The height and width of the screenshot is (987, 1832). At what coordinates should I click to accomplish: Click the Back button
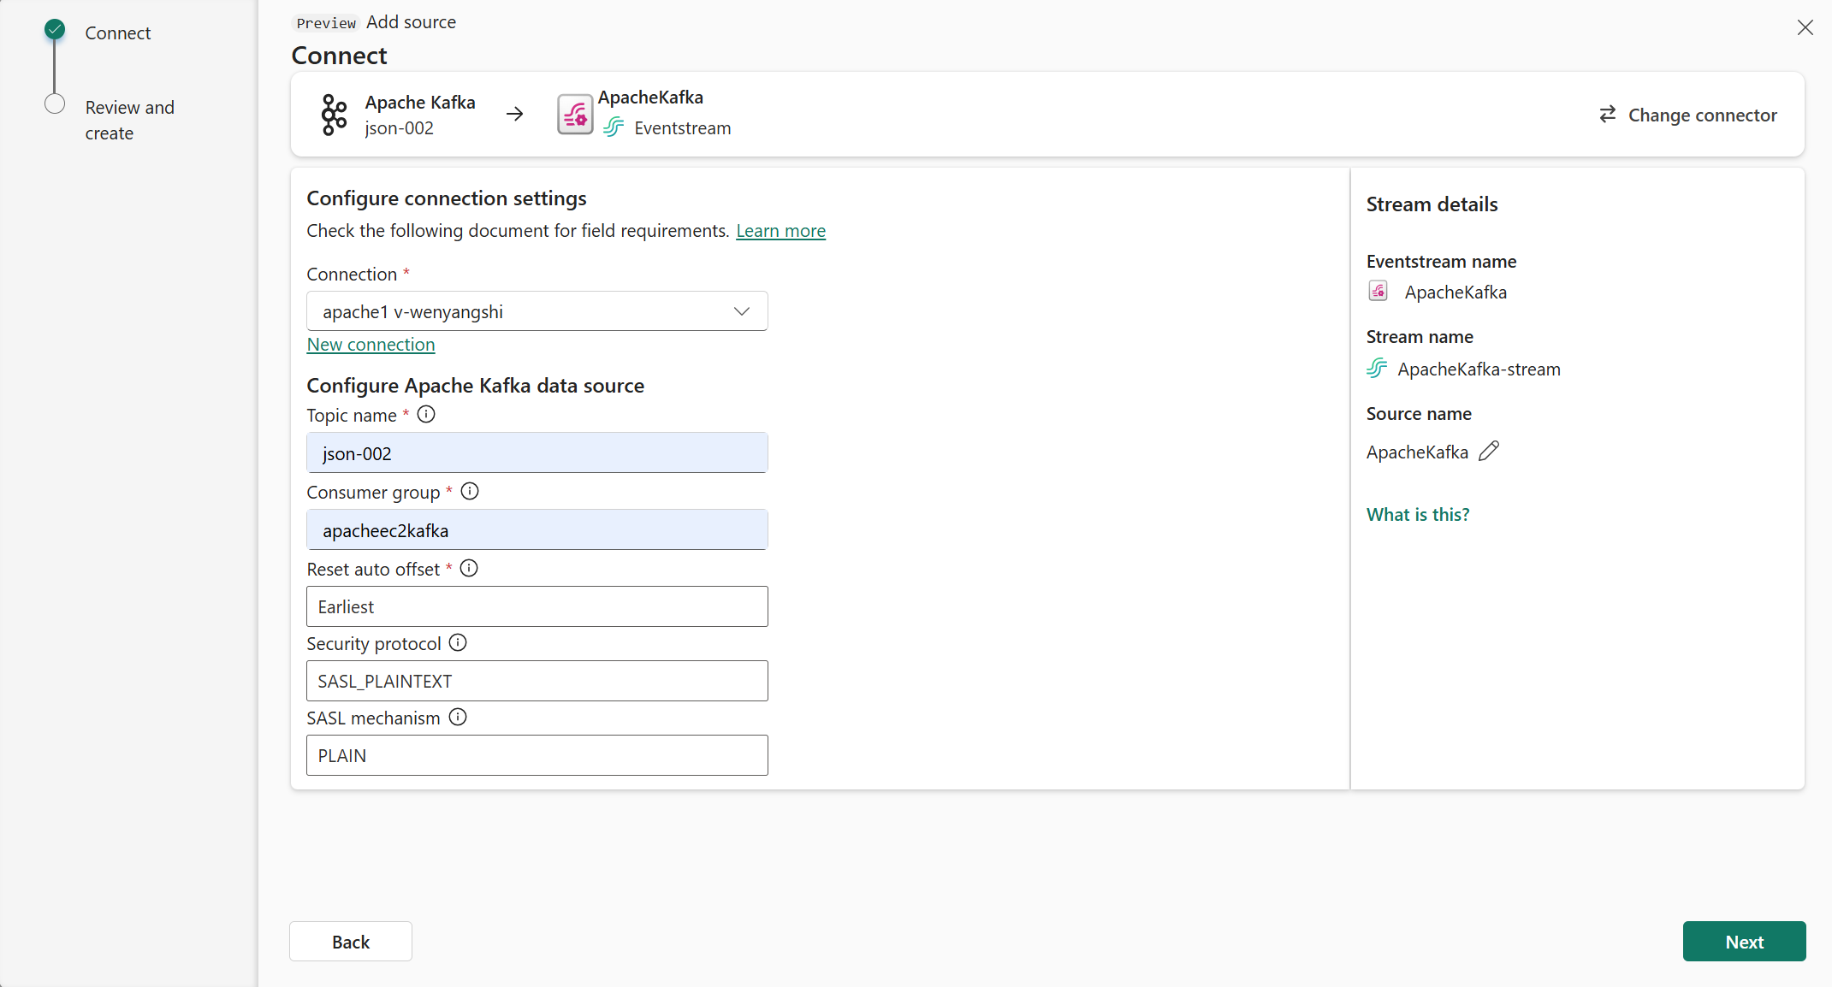[x=351, y=942]
